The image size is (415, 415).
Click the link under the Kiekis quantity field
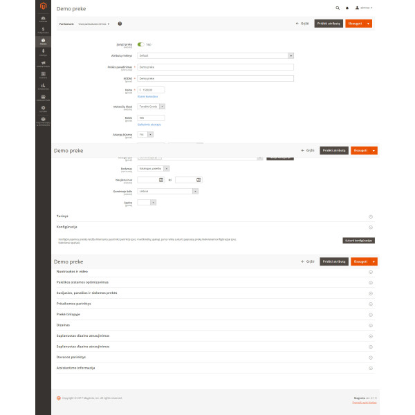[x=149, y=124]
